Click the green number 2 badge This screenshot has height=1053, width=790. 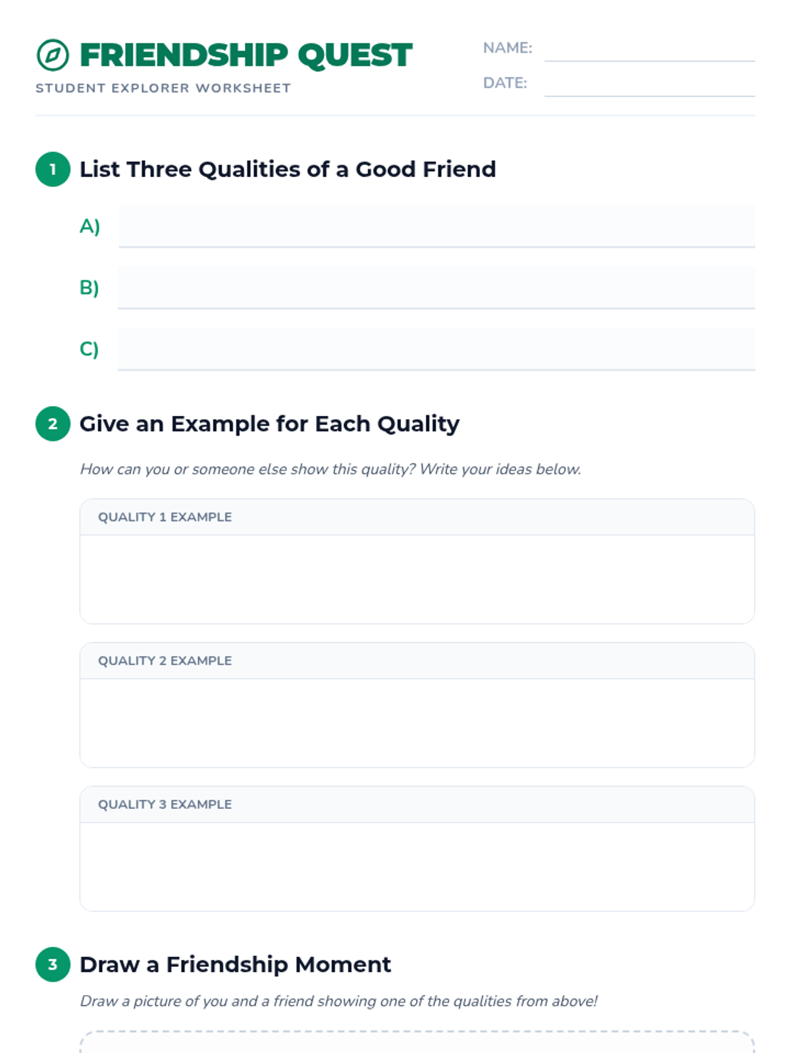[53, 424]
